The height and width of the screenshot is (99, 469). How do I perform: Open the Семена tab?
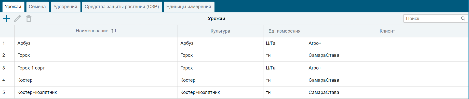tap(37, 7)
